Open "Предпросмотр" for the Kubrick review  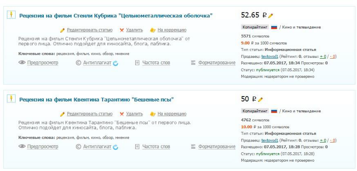point(42,63)
